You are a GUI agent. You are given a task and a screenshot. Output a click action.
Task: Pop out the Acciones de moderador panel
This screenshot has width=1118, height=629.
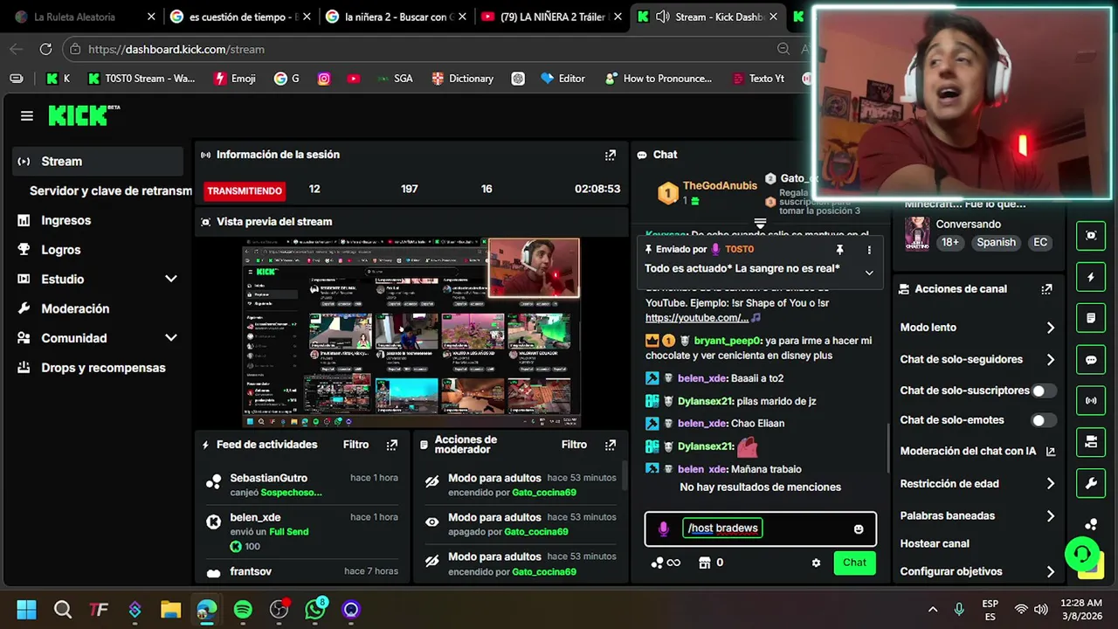(x=610, y=445)
